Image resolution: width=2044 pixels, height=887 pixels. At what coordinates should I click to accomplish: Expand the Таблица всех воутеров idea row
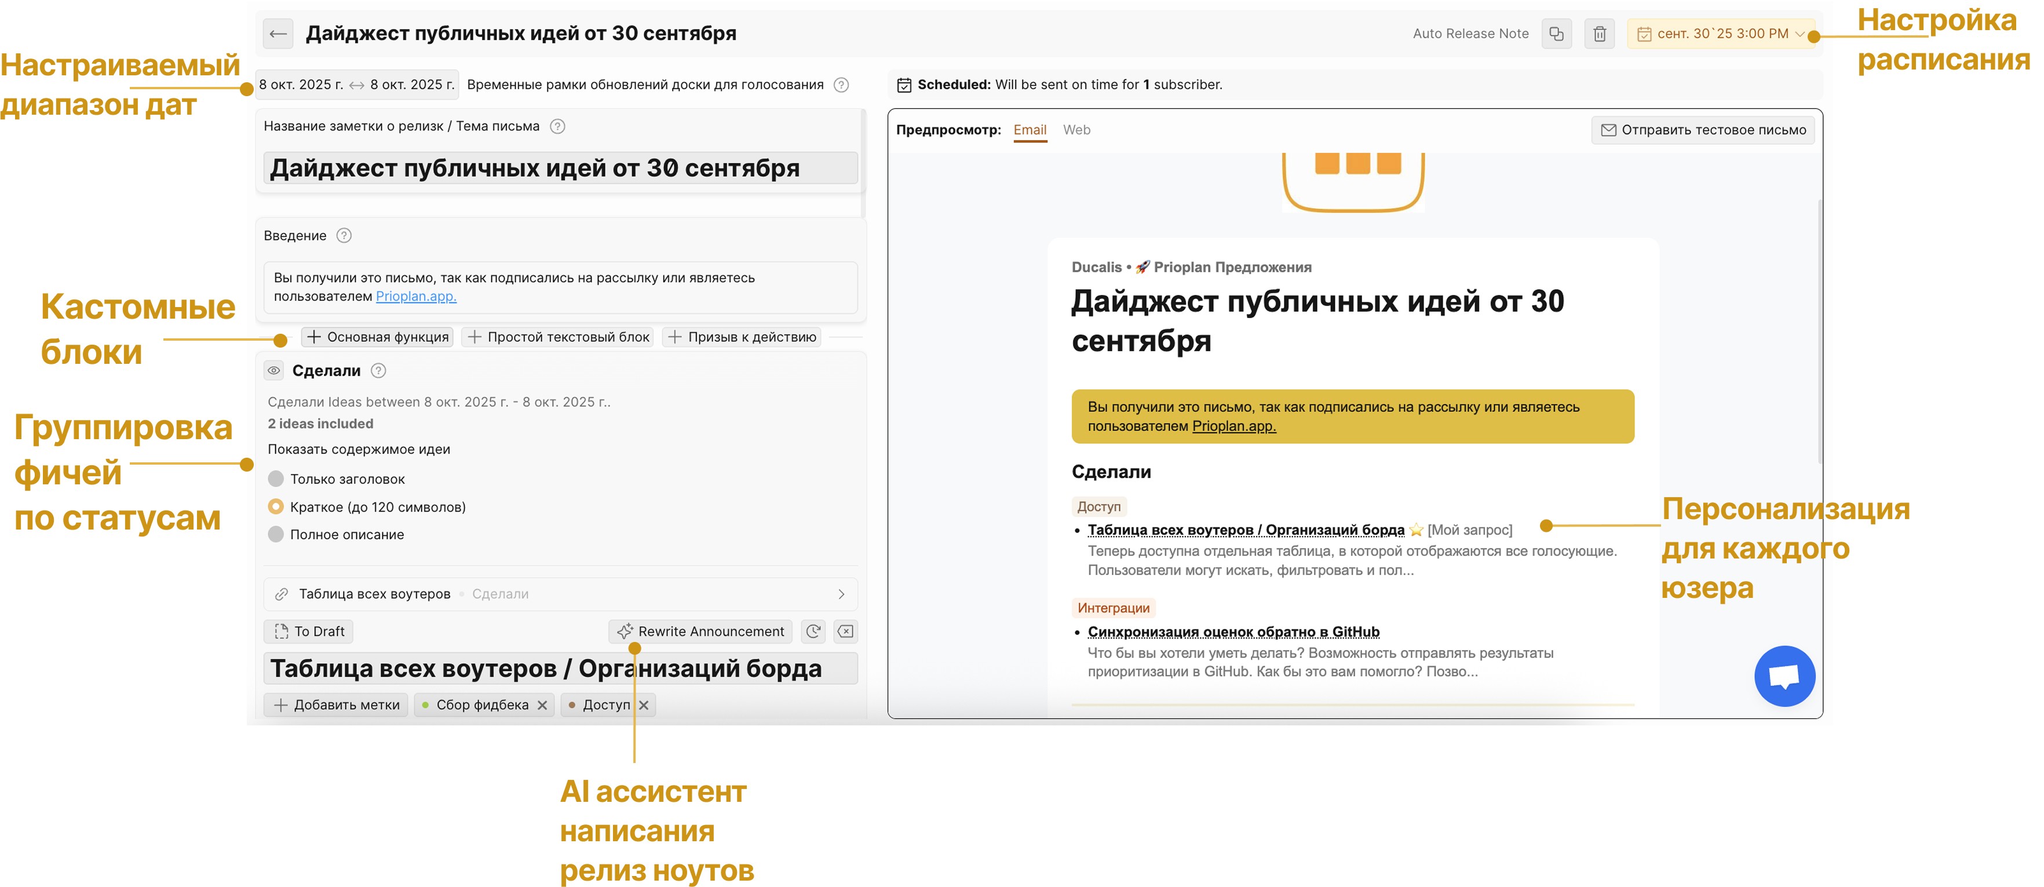point(841,594)
